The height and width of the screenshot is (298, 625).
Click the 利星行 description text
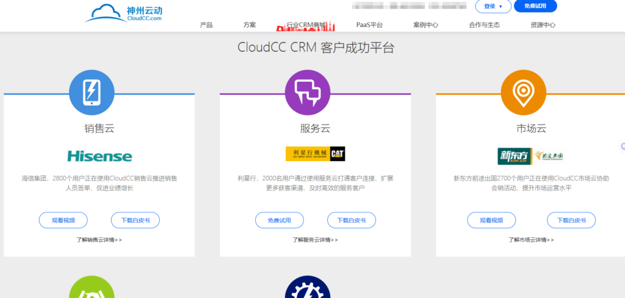(x=316, y=183)
